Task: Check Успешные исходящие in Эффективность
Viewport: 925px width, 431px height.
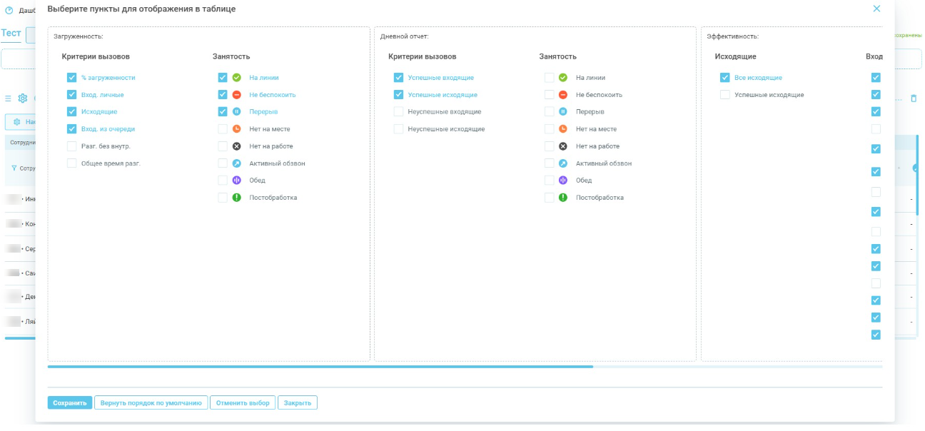Action: pyautogui.click(x=724, y=95)
